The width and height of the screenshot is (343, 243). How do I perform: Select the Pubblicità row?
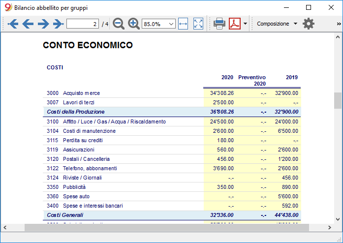[172, 187]
